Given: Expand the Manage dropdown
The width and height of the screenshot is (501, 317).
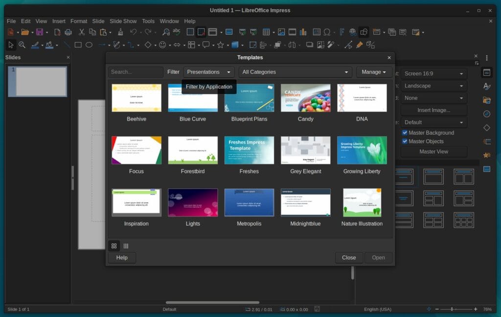Looking at the screenshot, I should tap(374, 72).
